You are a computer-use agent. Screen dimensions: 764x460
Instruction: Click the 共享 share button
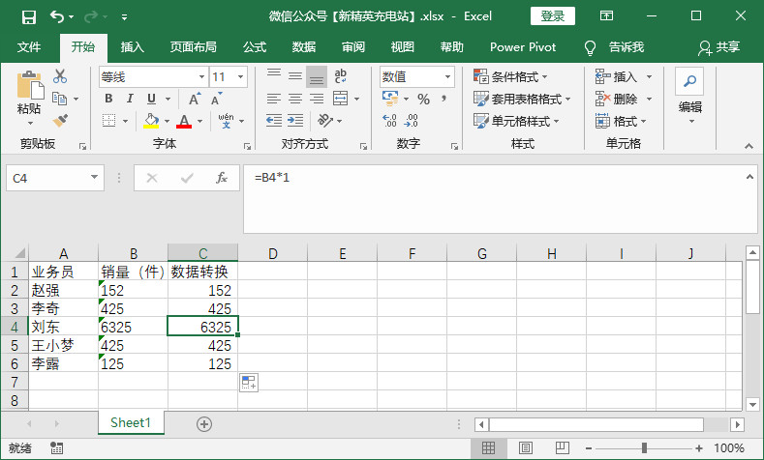click(x=719, y=47)
